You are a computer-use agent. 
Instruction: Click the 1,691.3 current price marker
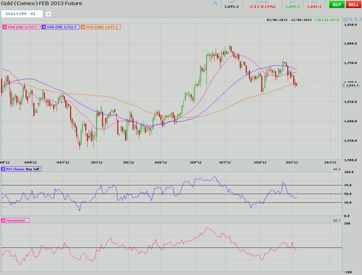[352, 86]
